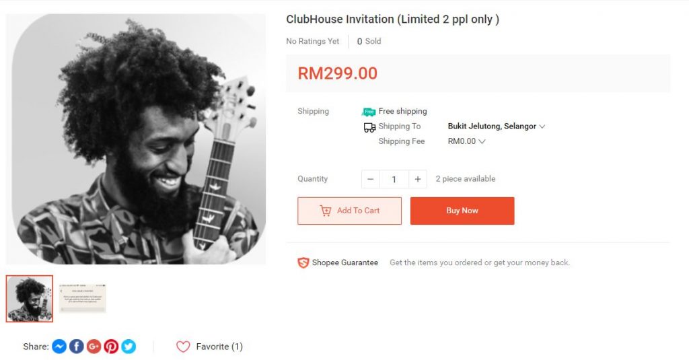Click the quantity number input field

(x=394, y=179)
